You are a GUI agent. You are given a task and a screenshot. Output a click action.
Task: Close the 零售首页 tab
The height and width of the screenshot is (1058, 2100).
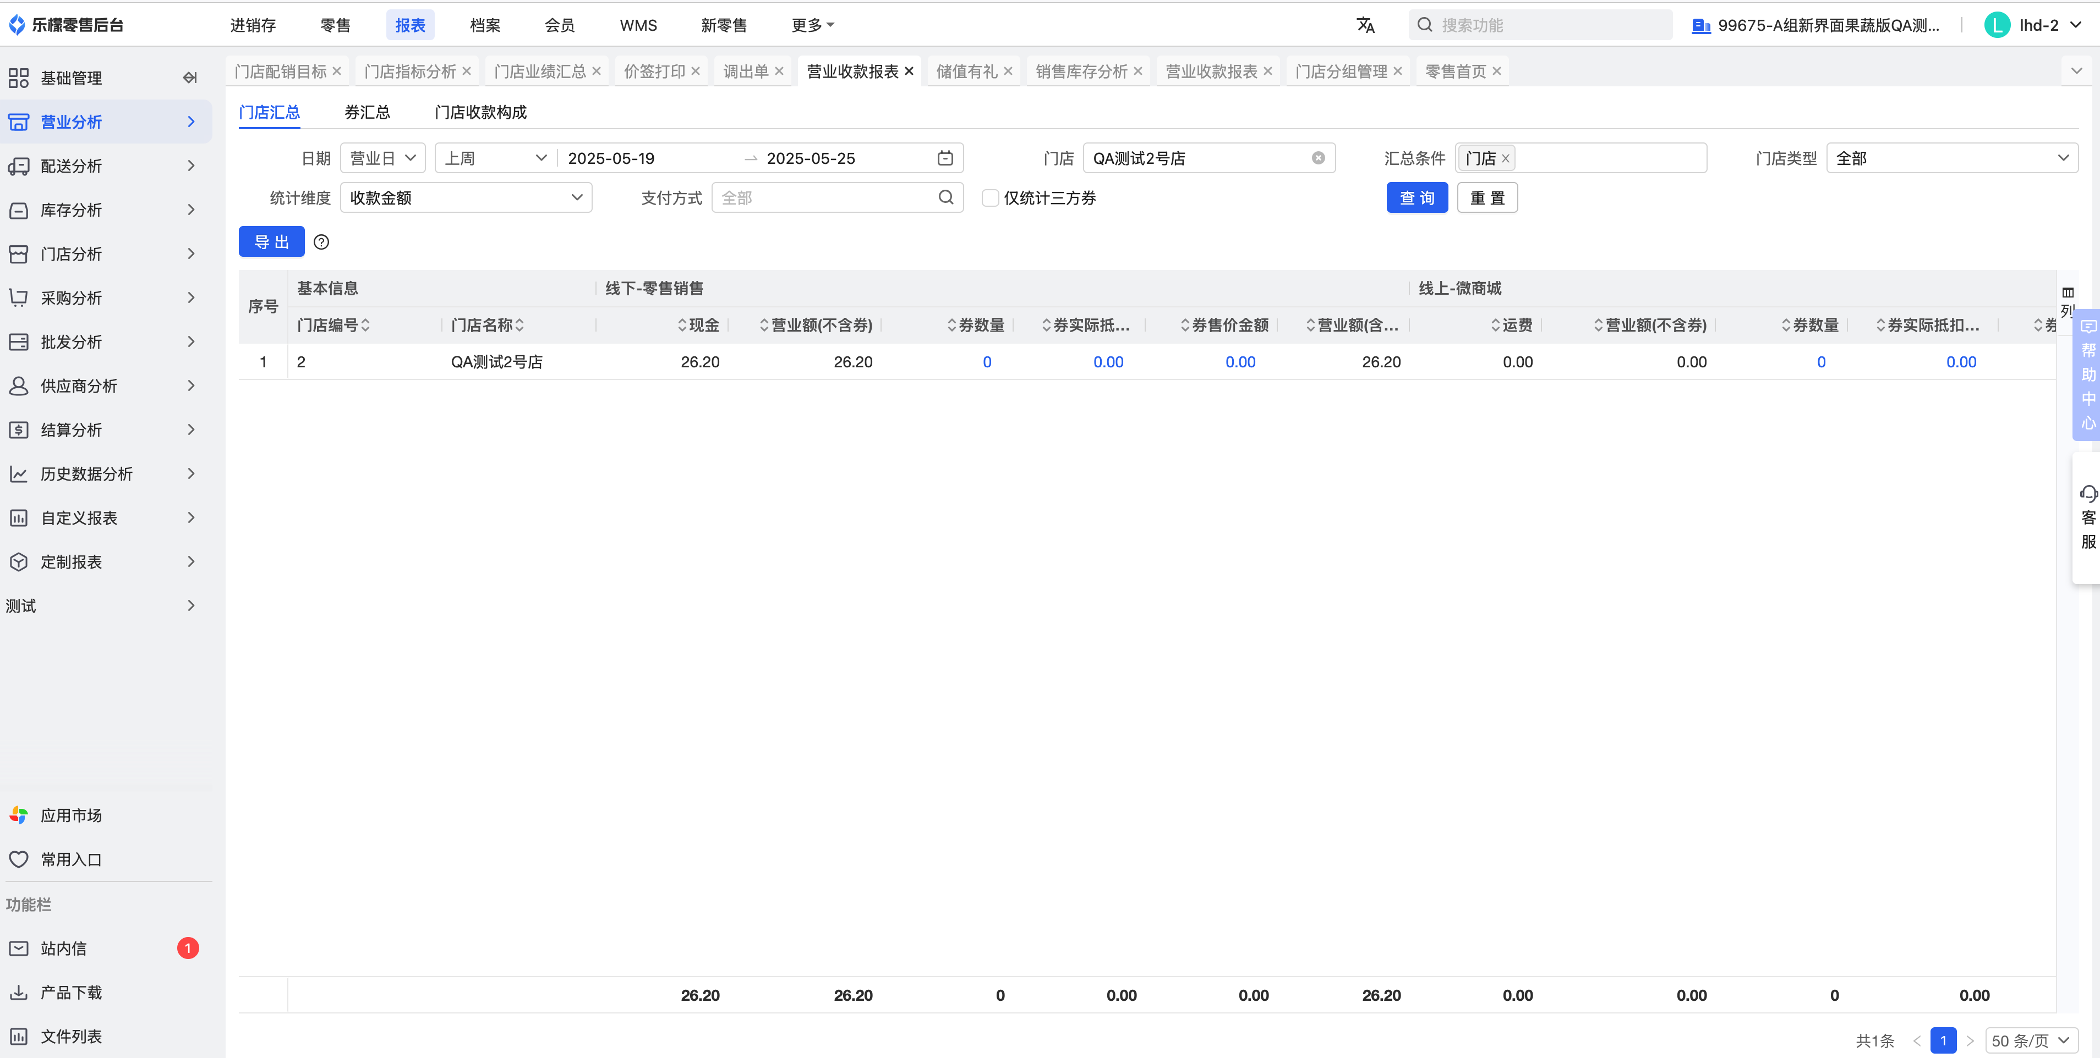(1497, 71)
